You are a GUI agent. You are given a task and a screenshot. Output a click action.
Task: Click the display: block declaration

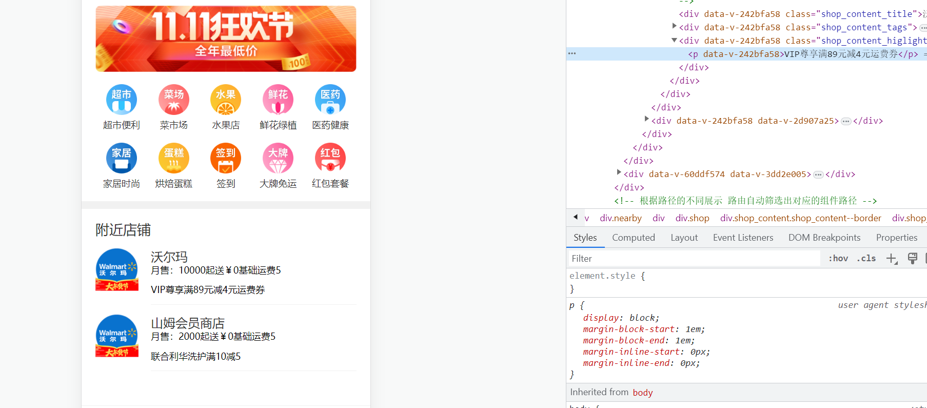click(621, 318)
